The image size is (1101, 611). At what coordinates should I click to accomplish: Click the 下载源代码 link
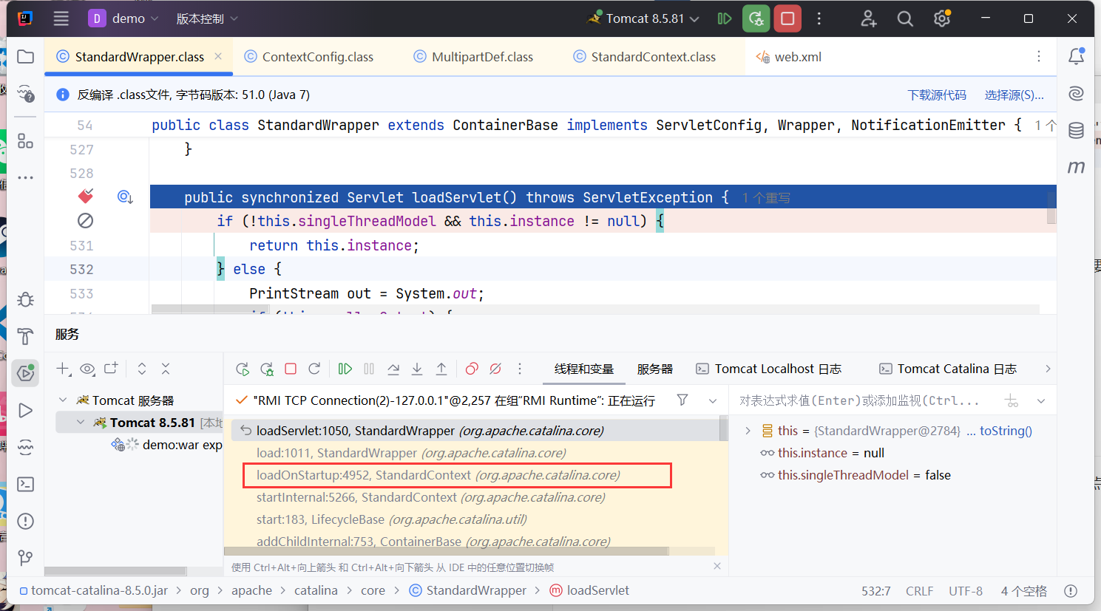(937, 95)
